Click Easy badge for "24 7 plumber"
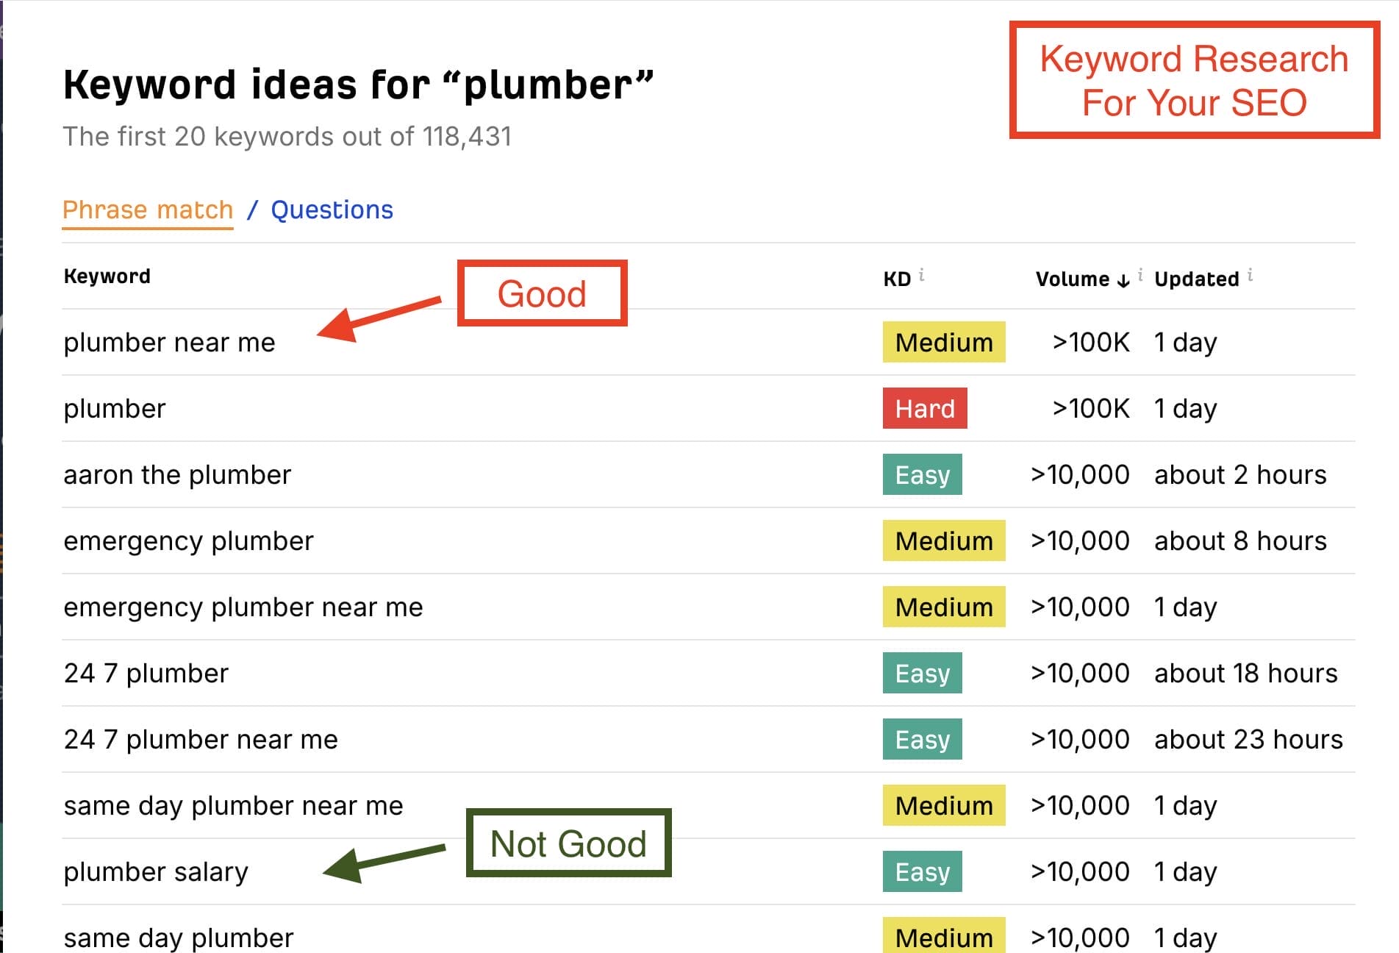This screenshot has width=1399, height=953. (x=923, y=674)
